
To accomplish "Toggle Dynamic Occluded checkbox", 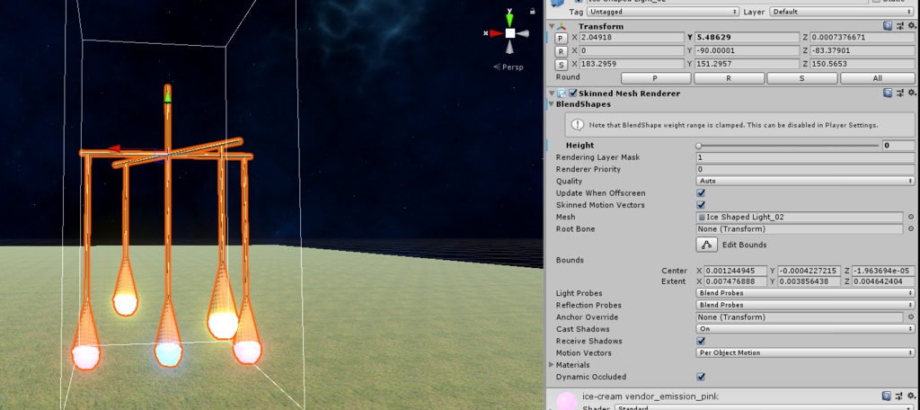I will (701, 377).
